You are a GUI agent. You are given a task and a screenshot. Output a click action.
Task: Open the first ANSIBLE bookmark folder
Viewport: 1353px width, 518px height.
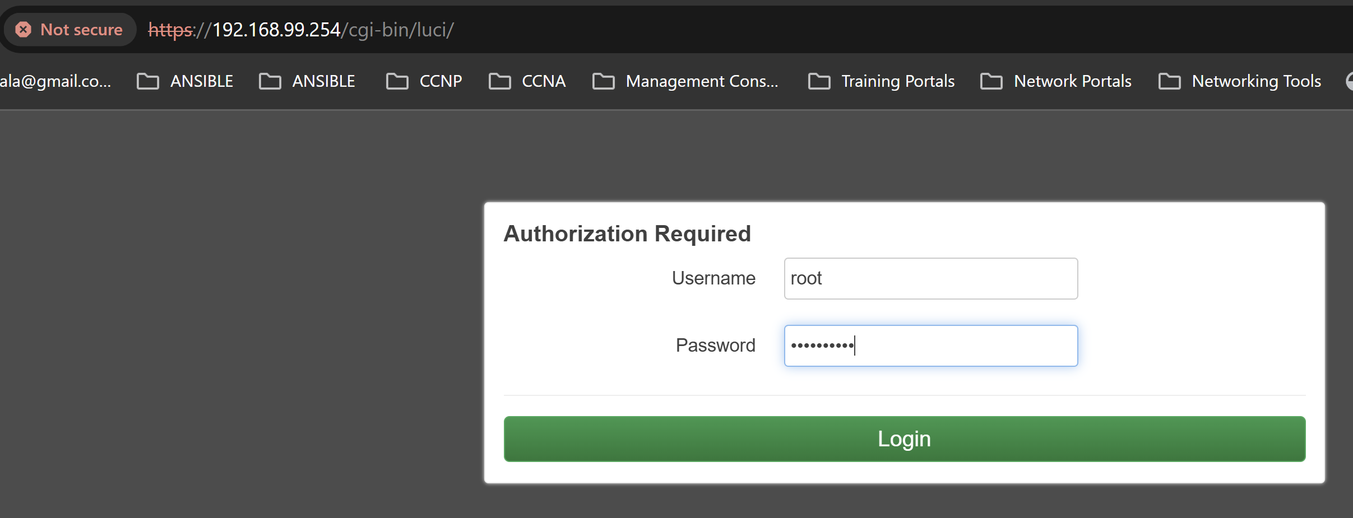(185, 81)
